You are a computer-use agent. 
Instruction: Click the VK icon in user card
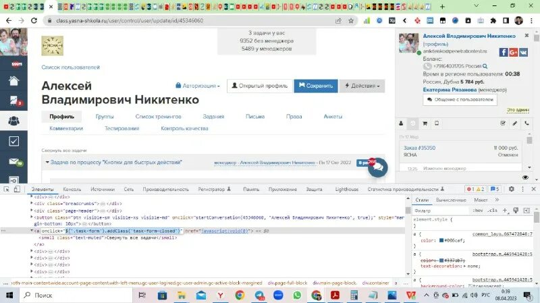pos(524,53)
